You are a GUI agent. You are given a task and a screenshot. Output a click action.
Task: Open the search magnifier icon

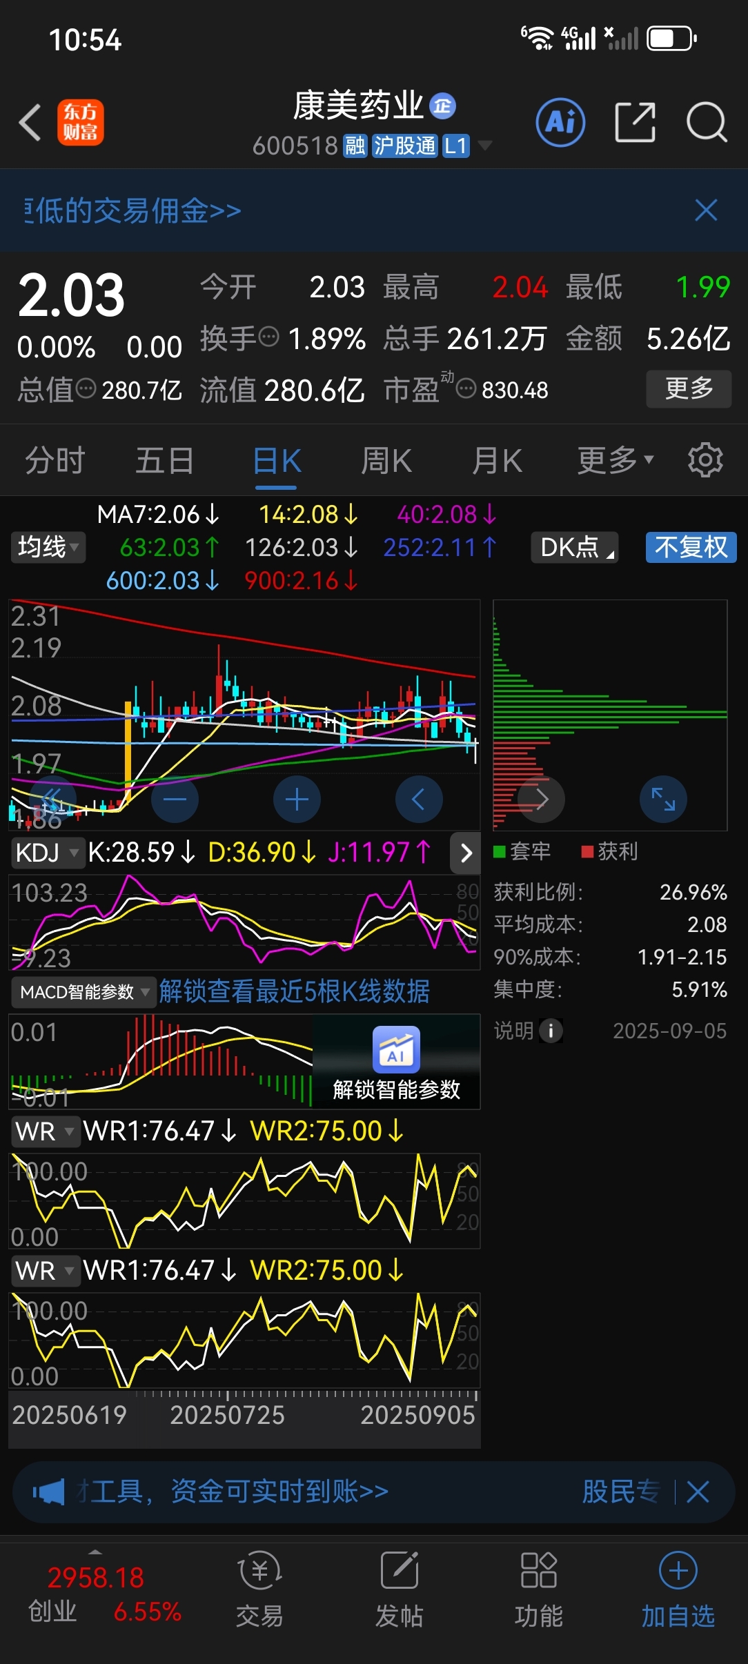click(x=707, y=123)
